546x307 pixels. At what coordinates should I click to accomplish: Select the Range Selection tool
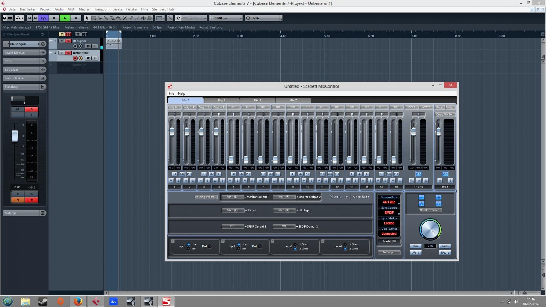click(93, 18)
